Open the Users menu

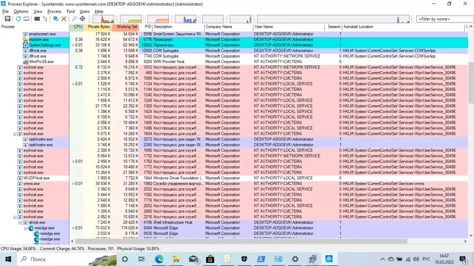[85, 12]
